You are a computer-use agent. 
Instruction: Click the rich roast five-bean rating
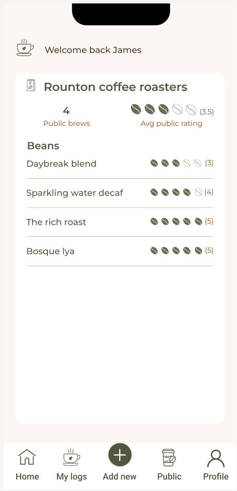(x=176, y=221)
